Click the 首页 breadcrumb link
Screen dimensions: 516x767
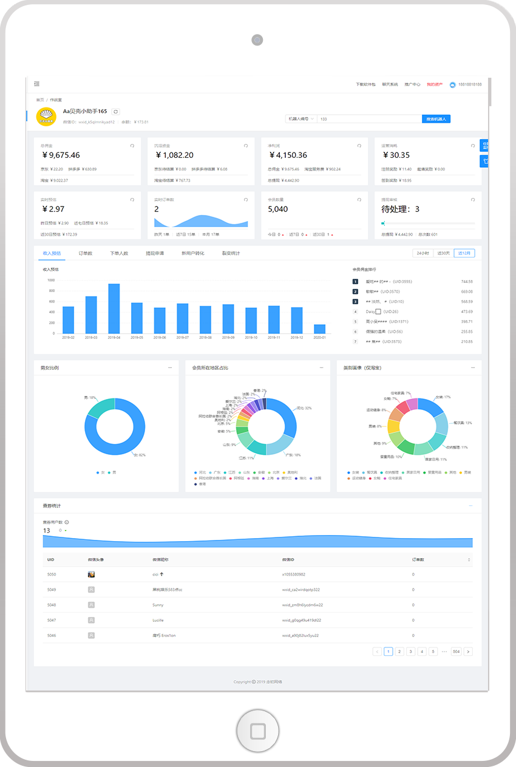[x=39, y=100]
